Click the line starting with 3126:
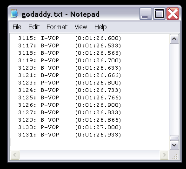 (x=69, y=105)
